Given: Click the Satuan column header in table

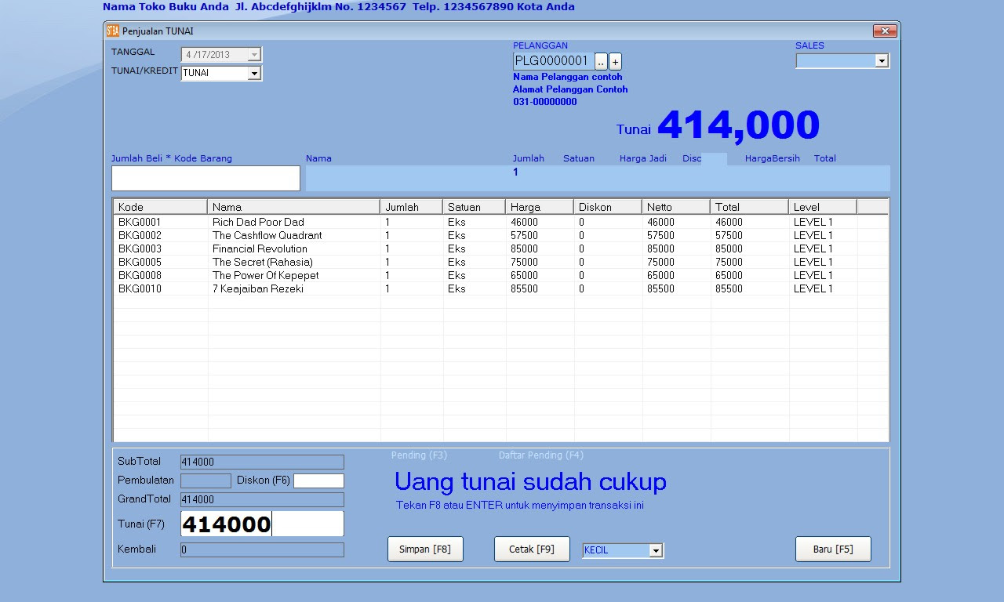Looking at the screenshot, I should [x=475, y=207].
